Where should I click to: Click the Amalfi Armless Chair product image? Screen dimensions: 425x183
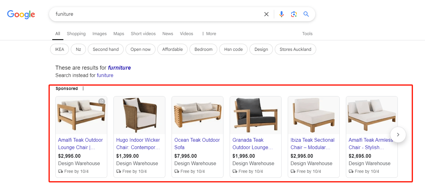pos(372,115)
